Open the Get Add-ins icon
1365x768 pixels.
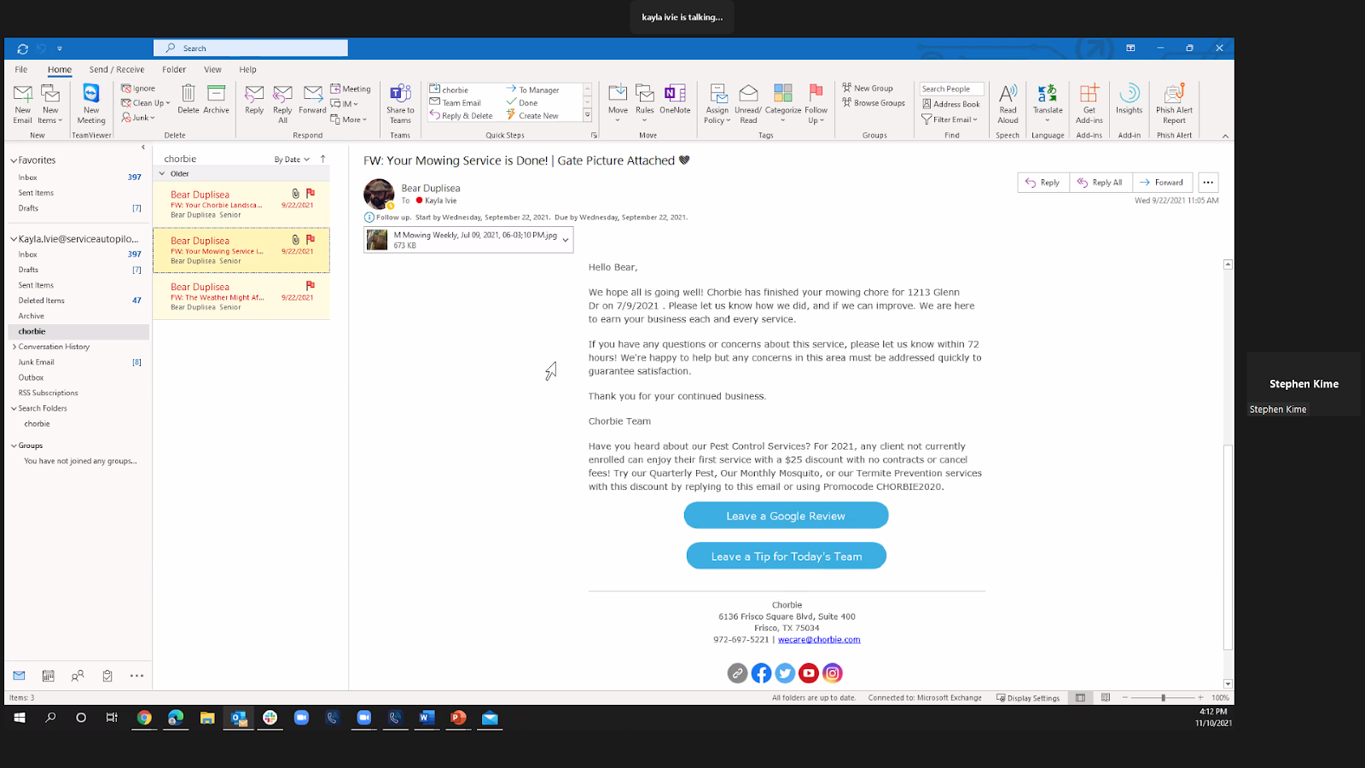1089,93
